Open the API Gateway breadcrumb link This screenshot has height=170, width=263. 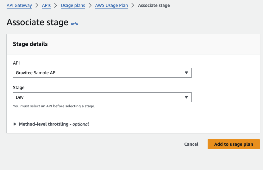pos(19,5)
